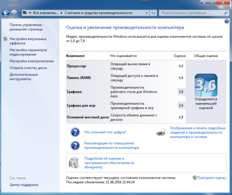Click the hard disk score 4,8
Image resolution: width=232 pixels, height=195 pixels.
[181, 117]
